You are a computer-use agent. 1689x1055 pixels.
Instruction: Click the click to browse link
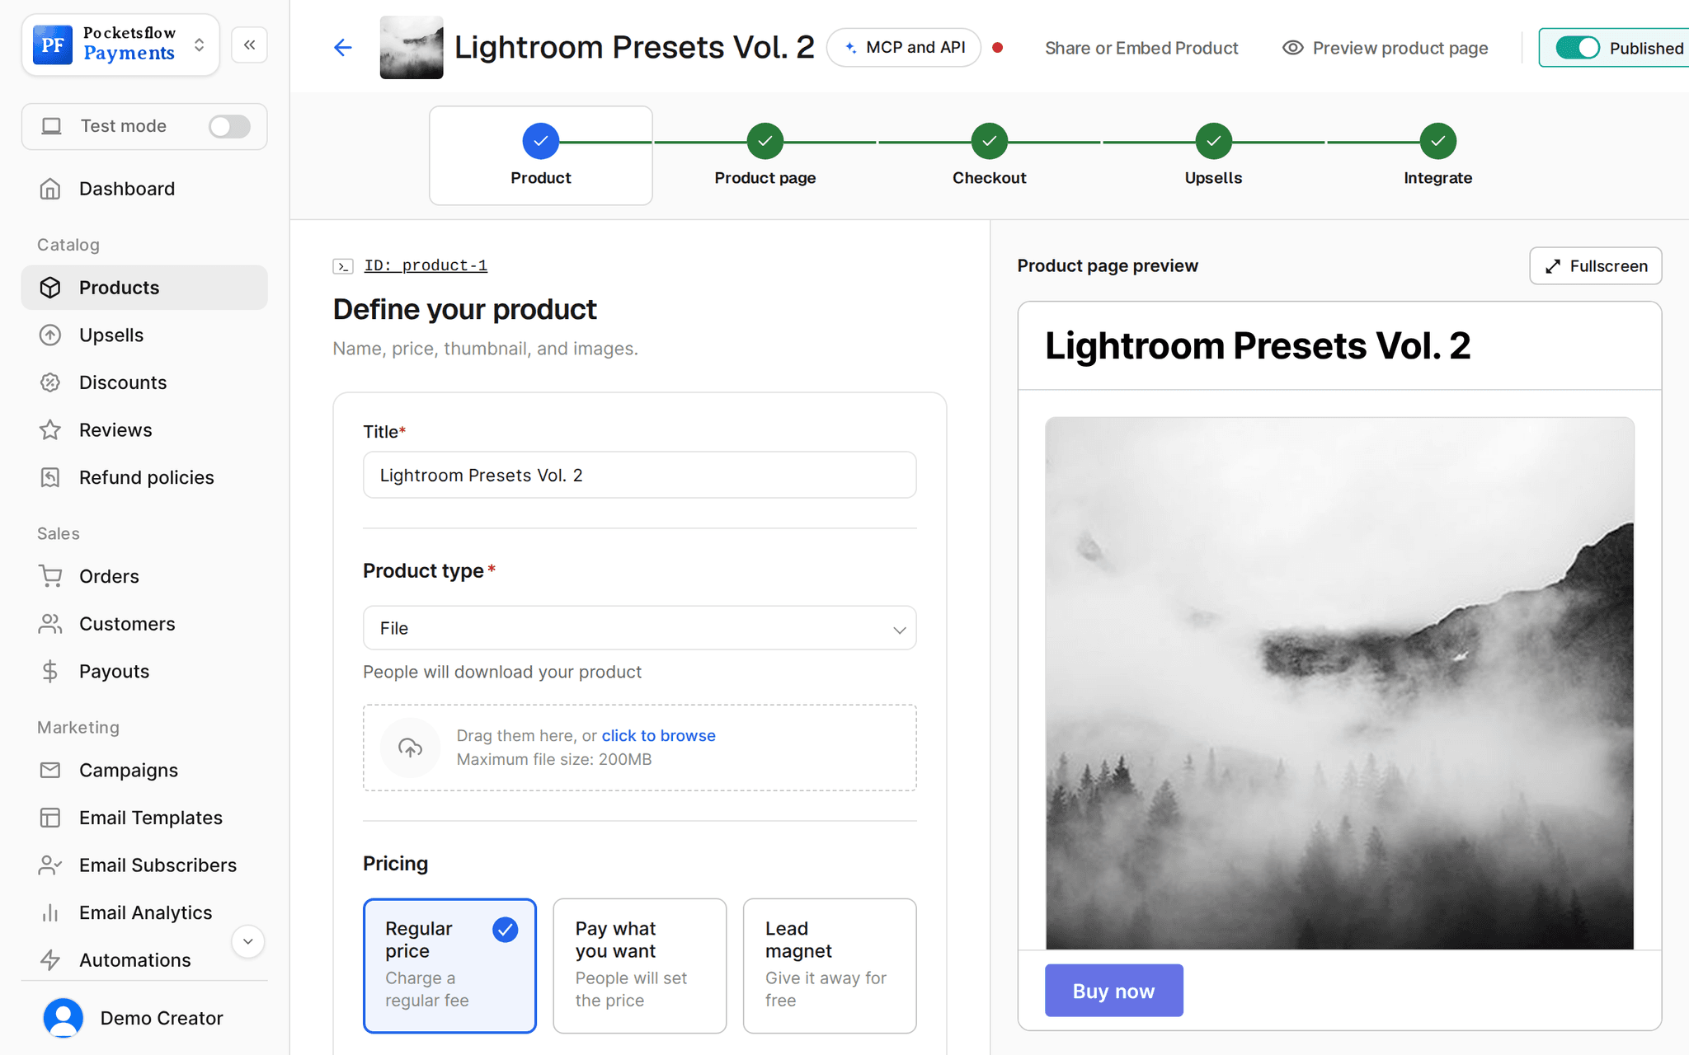coord(659,735)
